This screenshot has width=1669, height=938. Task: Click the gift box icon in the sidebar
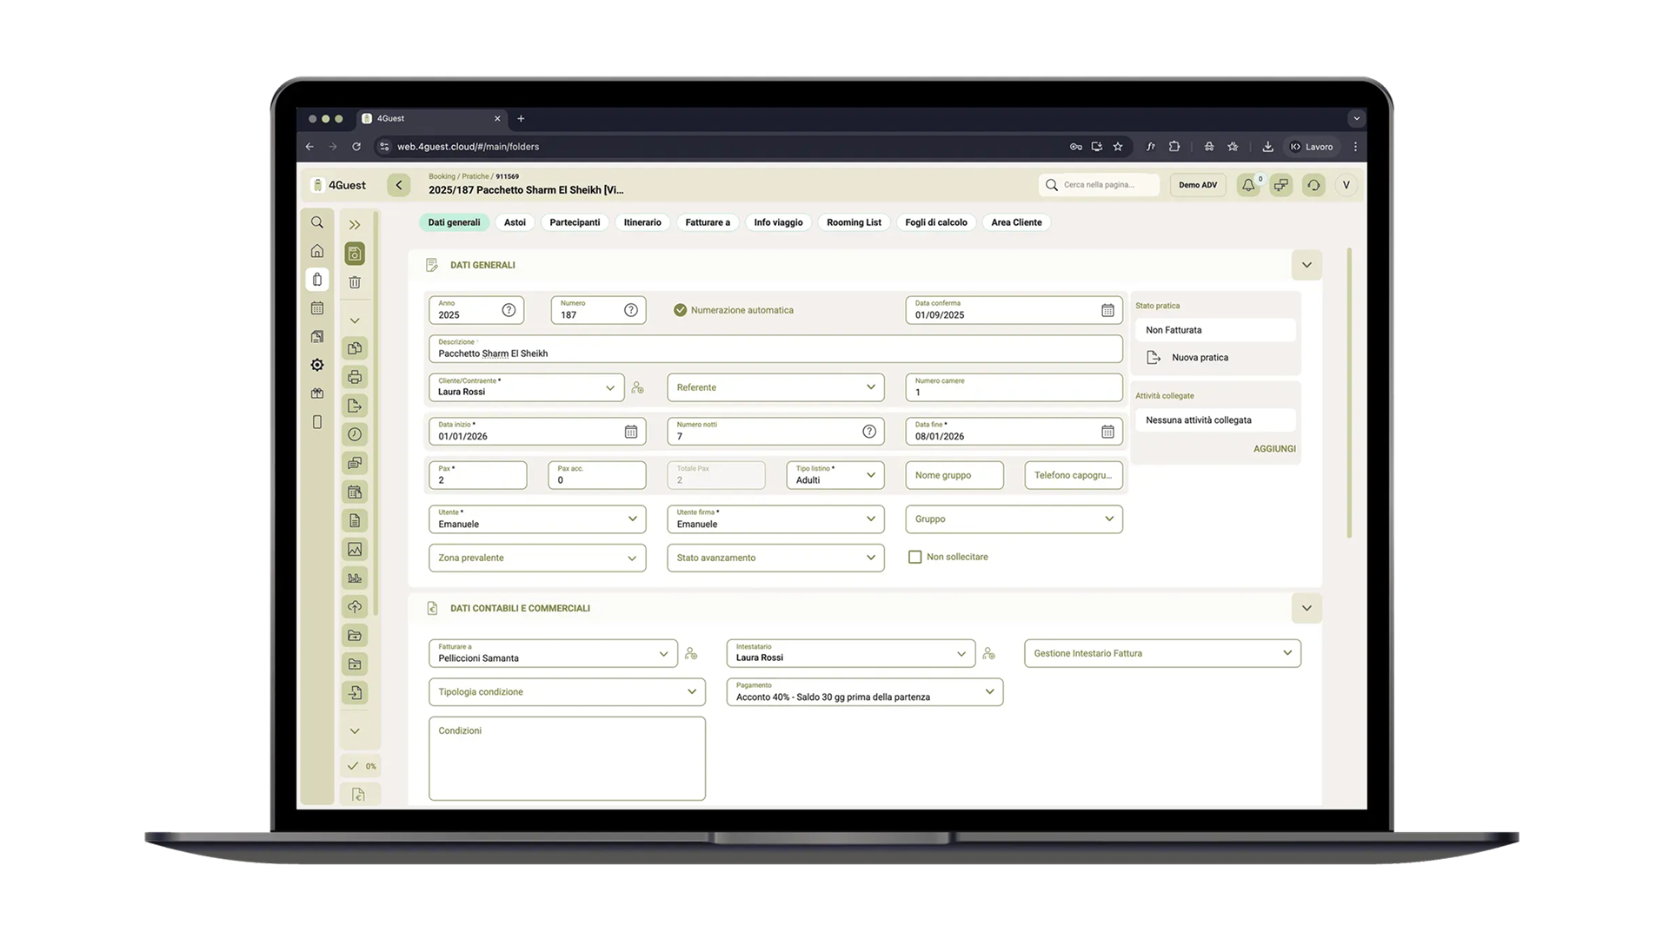(317, 393)
